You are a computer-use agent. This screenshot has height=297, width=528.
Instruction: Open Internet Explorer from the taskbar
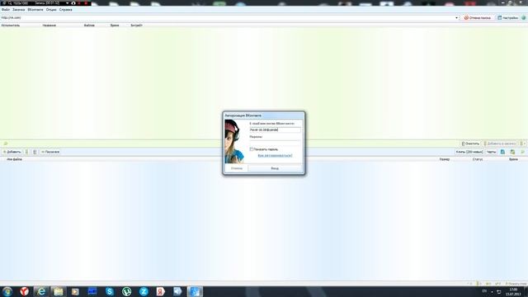41,291
